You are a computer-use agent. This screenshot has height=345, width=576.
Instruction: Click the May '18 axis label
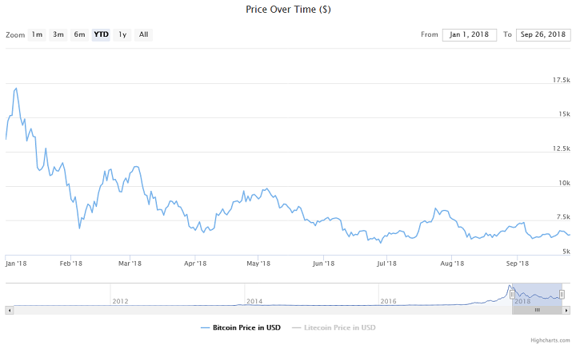(x=258, y=264)
